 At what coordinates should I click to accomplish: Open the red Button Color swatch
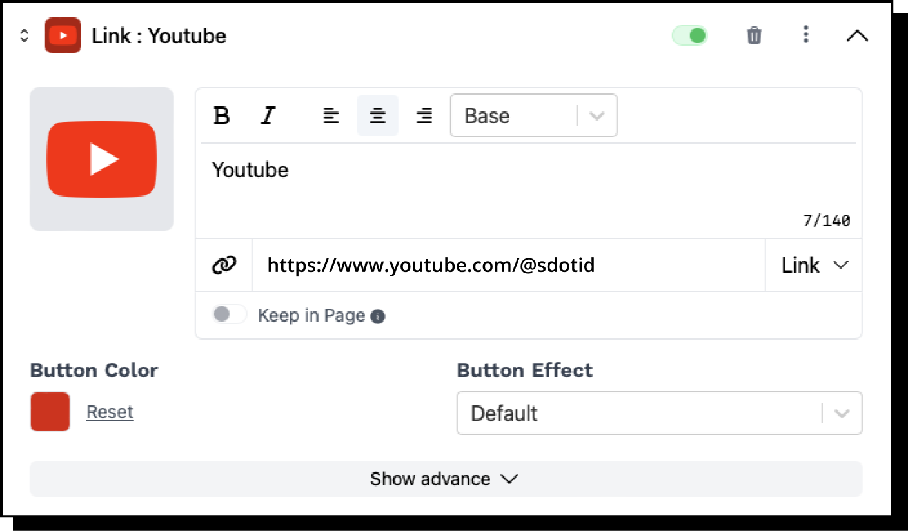[x=50, y=412]
